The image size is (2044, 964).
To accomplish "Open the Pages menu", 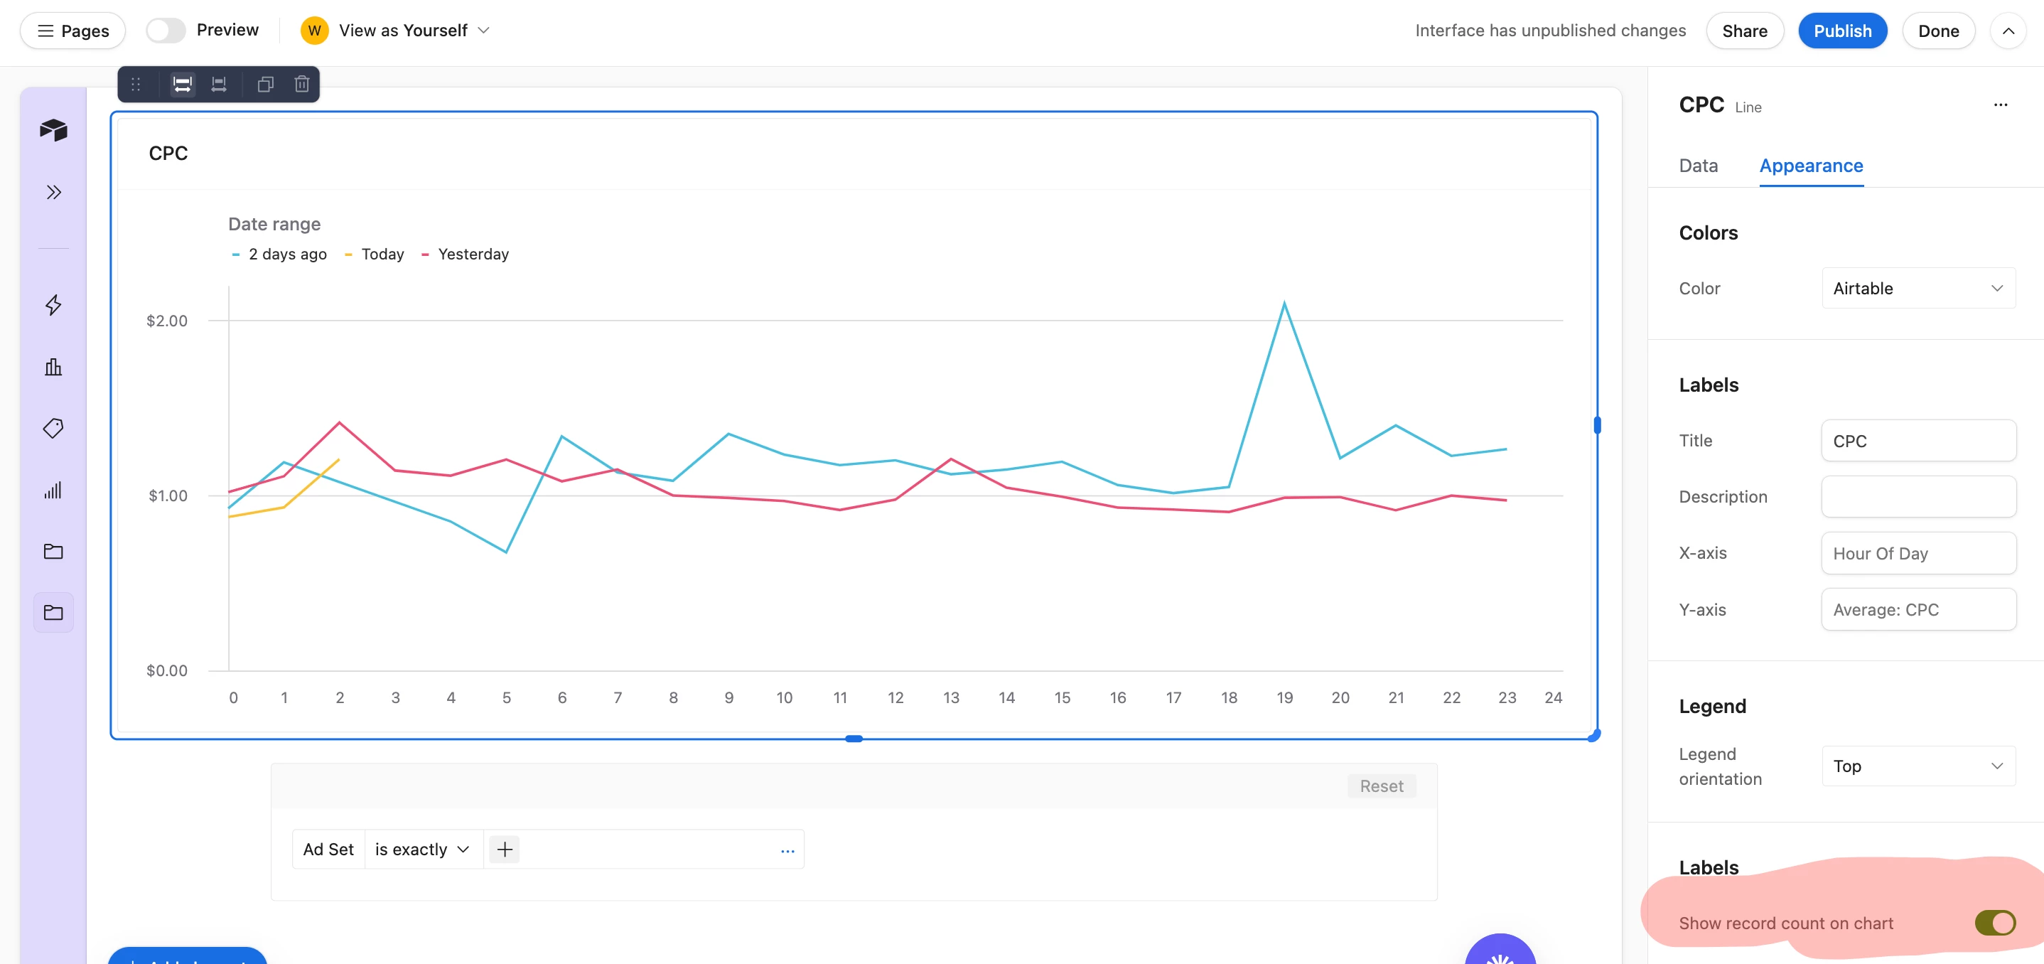I will [x=73, y=30].
